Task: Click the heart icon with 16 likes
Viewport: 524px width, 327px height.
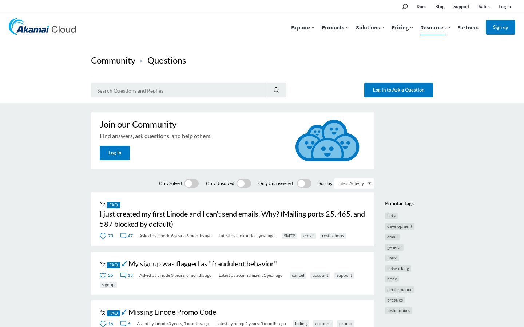Action: click(103, 324)
